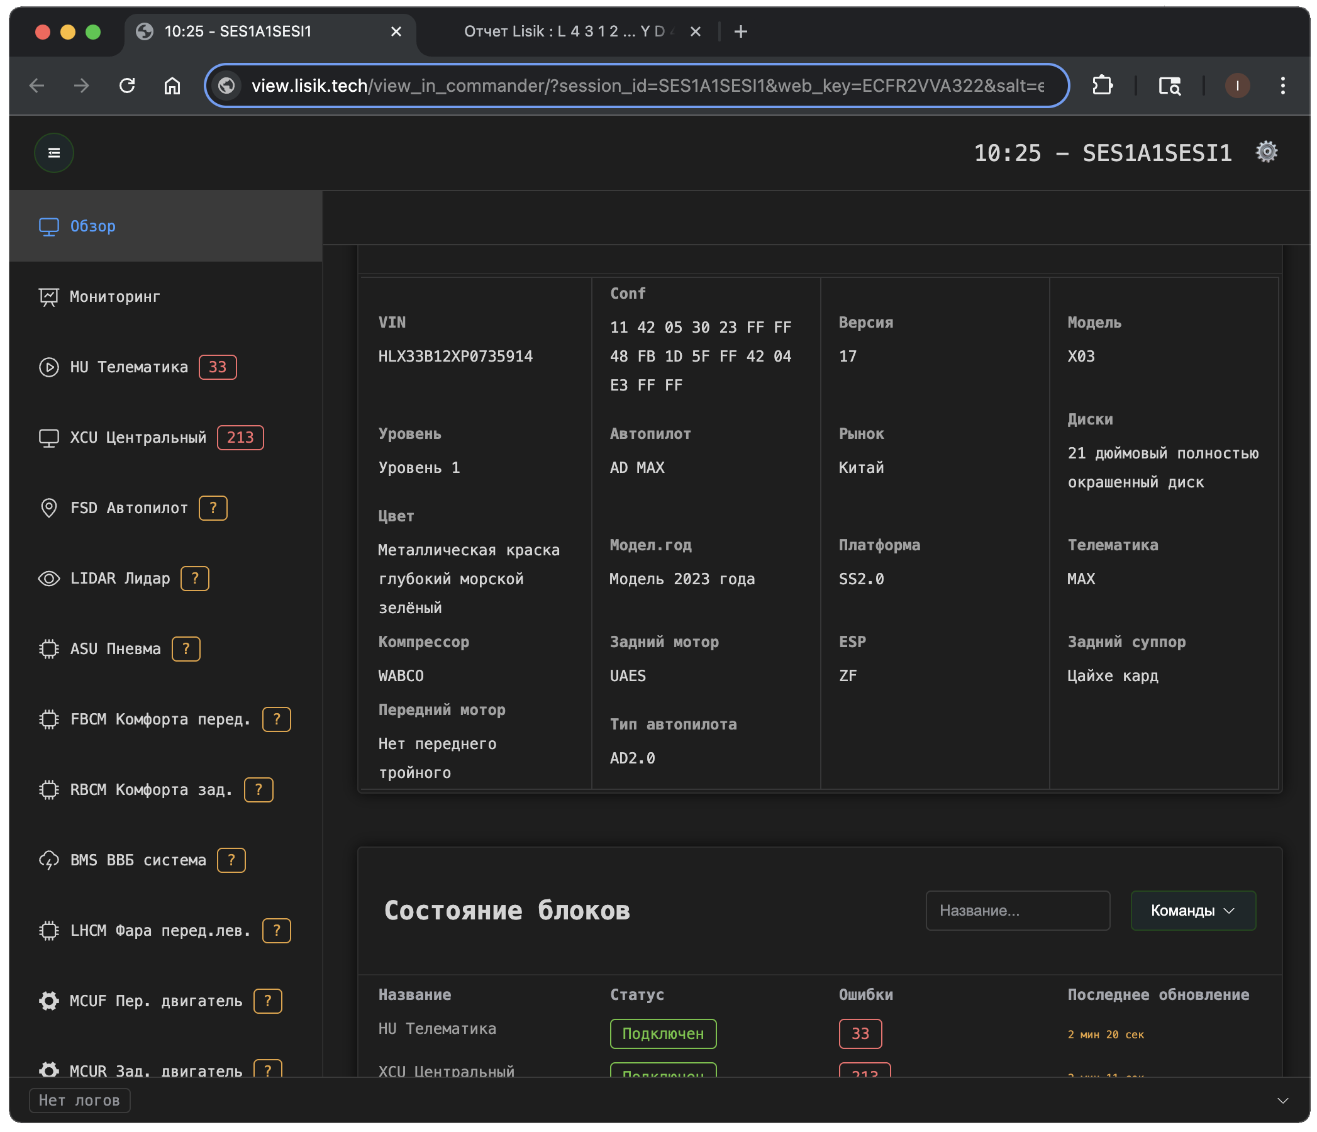Screen dimensions: 1317x1132
Task: Click the 33 errors badge in table
Action: coord(860,1035)
